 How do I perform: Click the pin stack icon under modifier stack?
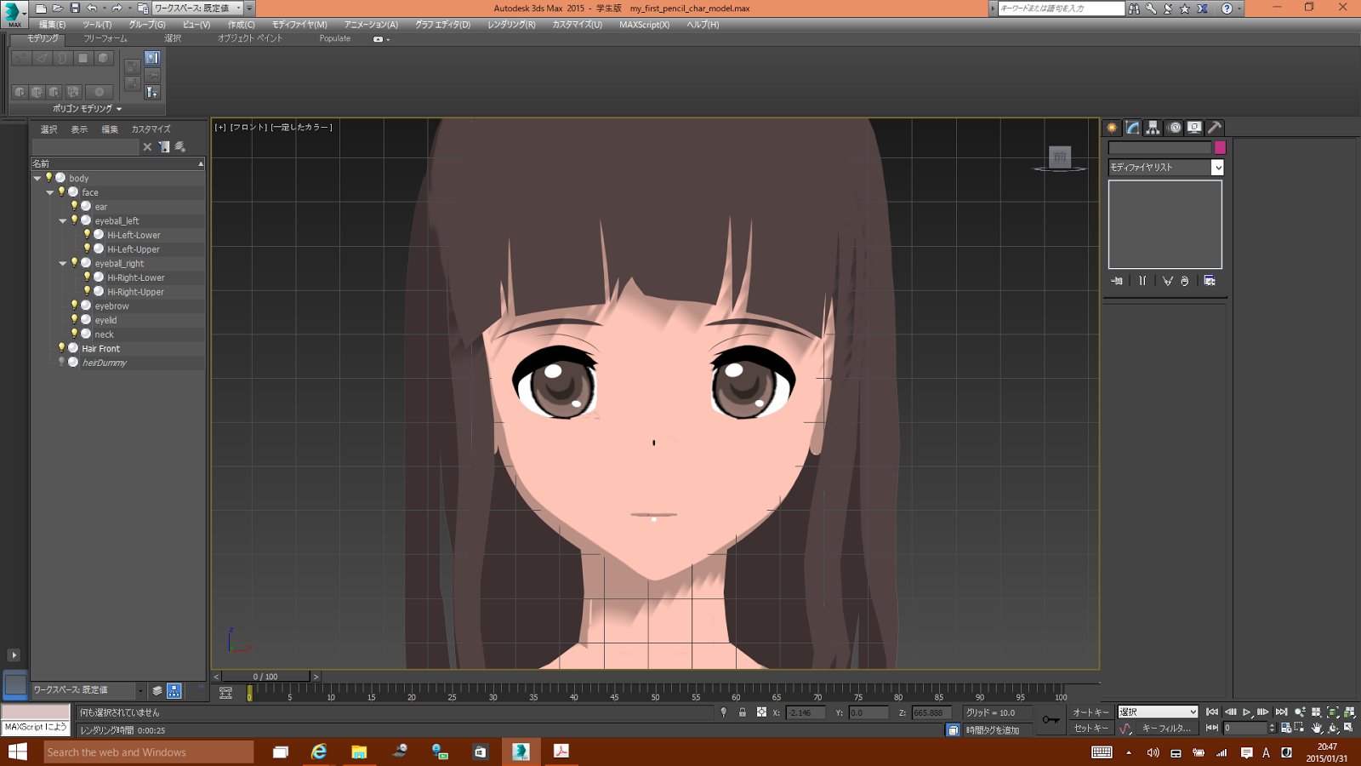click(x=1117, y=281)
